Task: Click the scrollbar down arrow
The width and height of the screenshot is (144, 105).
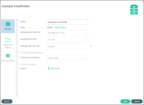Action: click(17, 96)
